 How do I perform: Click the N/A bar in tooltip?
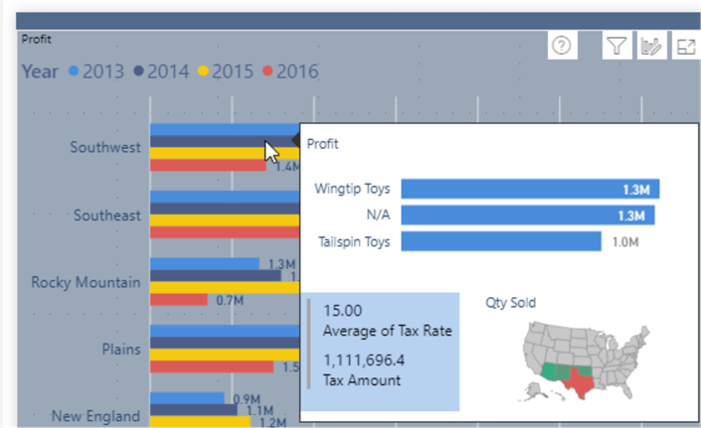(x=530, y=214)
